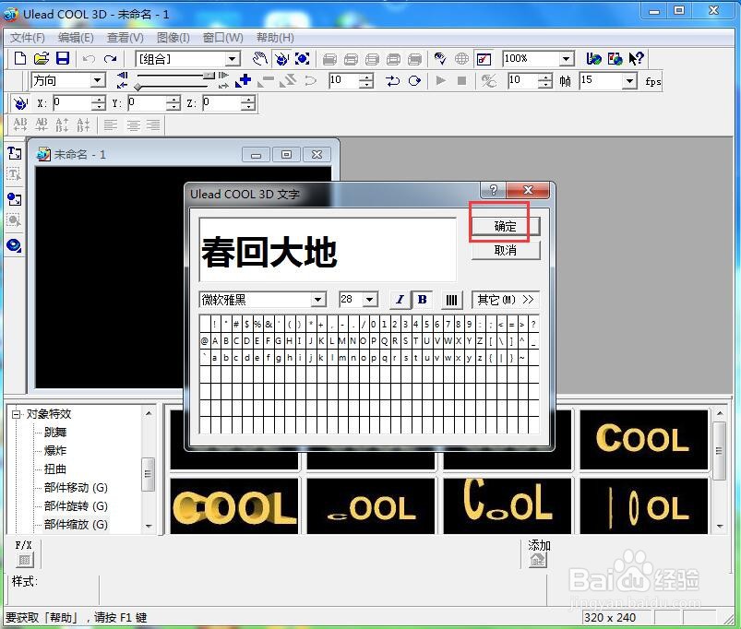Click the top timeline slider handle
Screen dimensions: 741x629
pyautogui.click(x=209, y=76)
